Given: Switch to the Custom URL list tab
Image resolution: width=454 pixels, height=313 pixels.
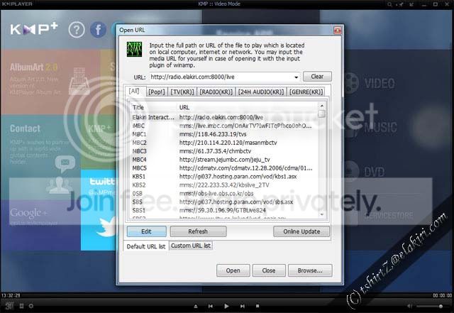Looking at the screenshot, I should [x=191, y=246].
